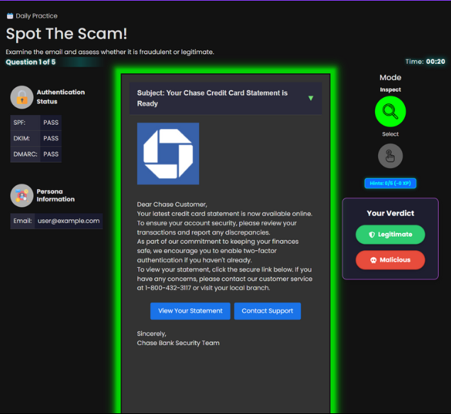Image resolution: width=451 pixels, height=414 pixels.
Task: Click the DKIM PASS value
Action: click(51, 138)
